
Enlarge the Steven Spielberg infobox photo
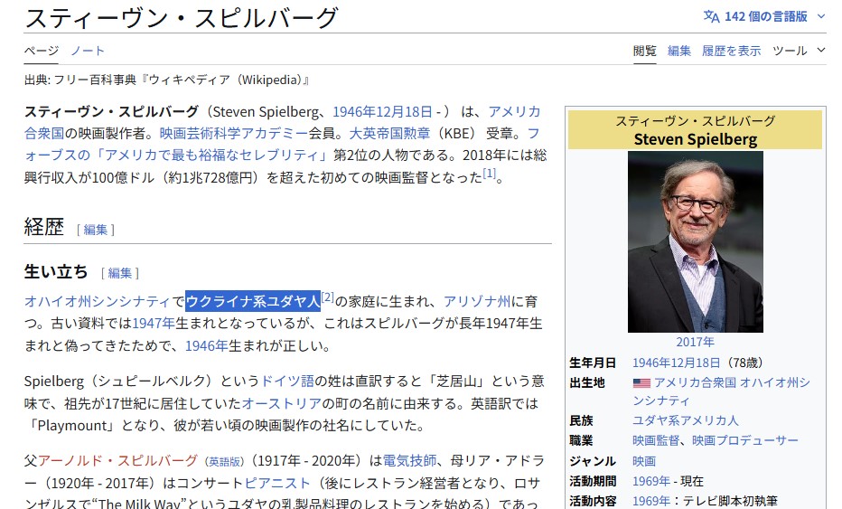coord(696,242)
